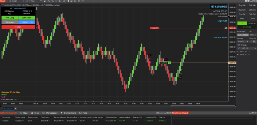Click the 20618.00 stop price marker
This screenshot has width=257, height=125.
(232, 28)
